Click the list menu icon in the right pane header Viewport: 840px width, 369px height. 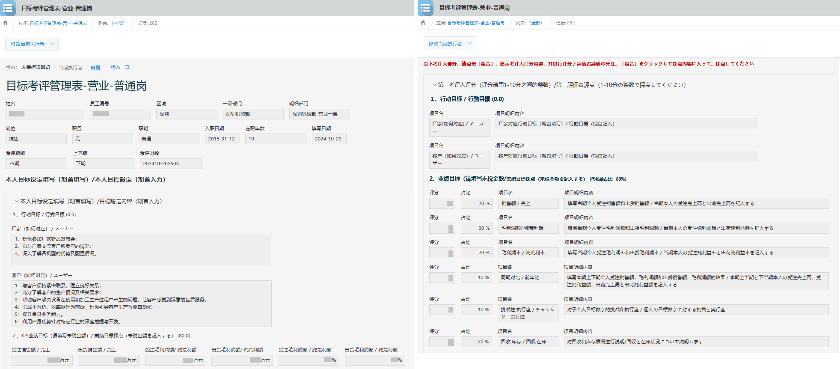[425, 8]
